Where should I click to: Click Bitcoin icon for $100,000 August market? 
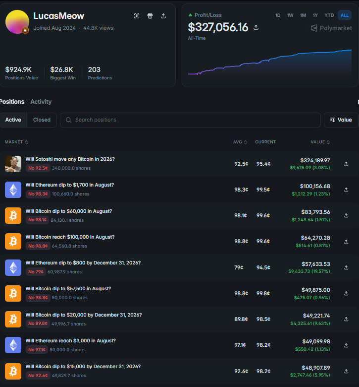[x=13, y=242]
